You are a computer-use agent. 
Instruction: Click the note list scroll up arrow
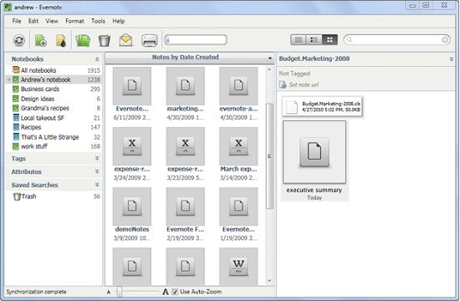pos(269,69)
